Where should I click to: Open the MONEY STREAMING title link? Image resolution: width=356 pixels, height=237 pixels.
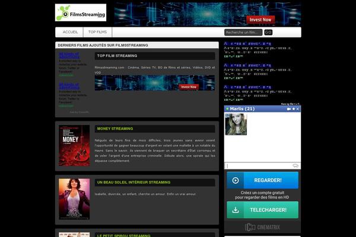(x=115, y=129)
